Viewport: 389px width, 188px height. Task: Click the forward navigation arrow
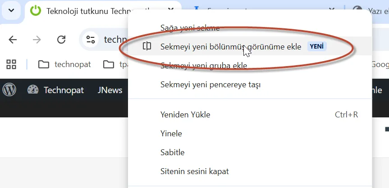(x=37, y=40)
